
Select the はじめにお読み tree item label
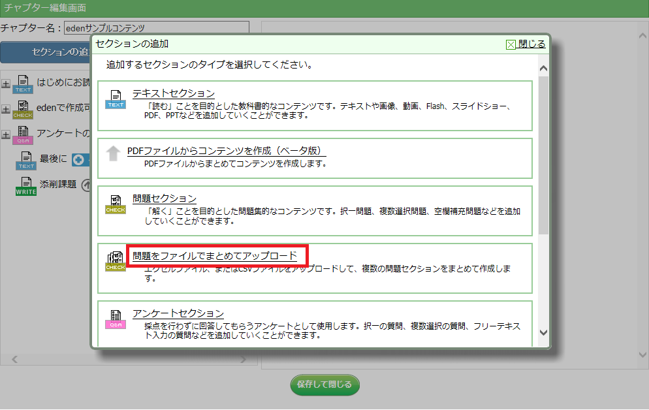[x=63, y=82]
